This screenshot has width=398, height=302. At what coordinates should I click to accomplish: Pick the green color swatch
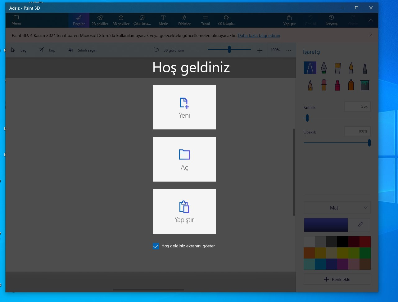[365, 253]
